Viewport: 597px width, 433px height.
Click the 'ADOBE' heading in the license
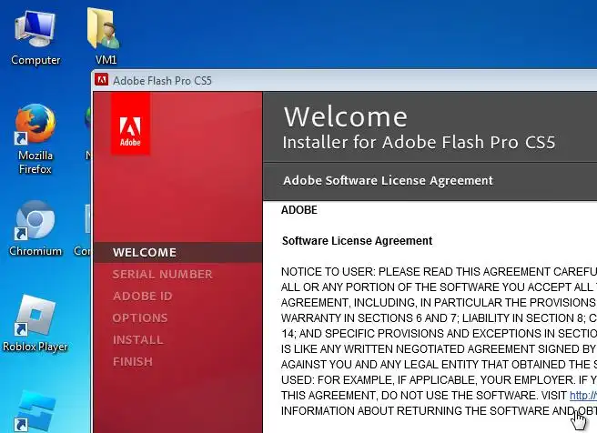click(x=298, y=210)
